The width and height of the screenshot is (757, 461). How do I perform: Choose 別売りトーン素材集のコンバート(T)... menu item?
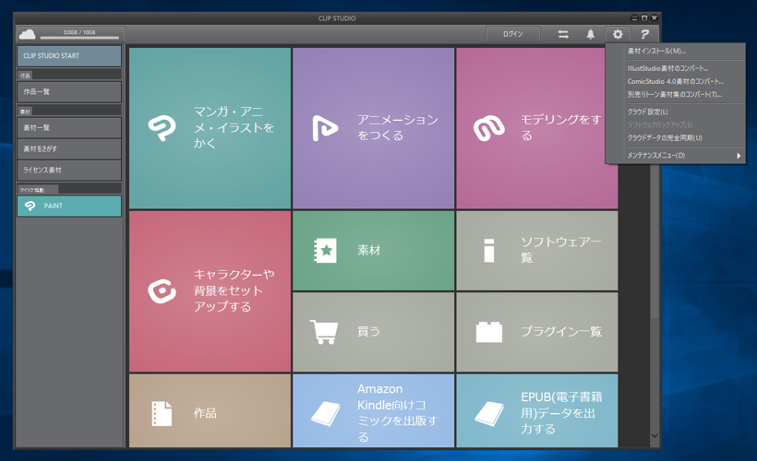point(675,95)
